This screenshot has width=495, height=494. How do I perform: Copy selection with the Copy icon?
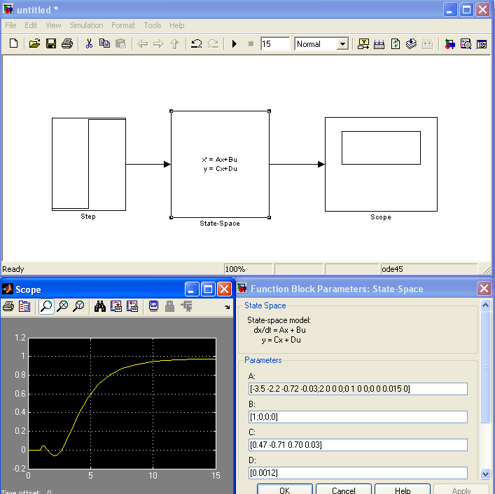(104, 43)
